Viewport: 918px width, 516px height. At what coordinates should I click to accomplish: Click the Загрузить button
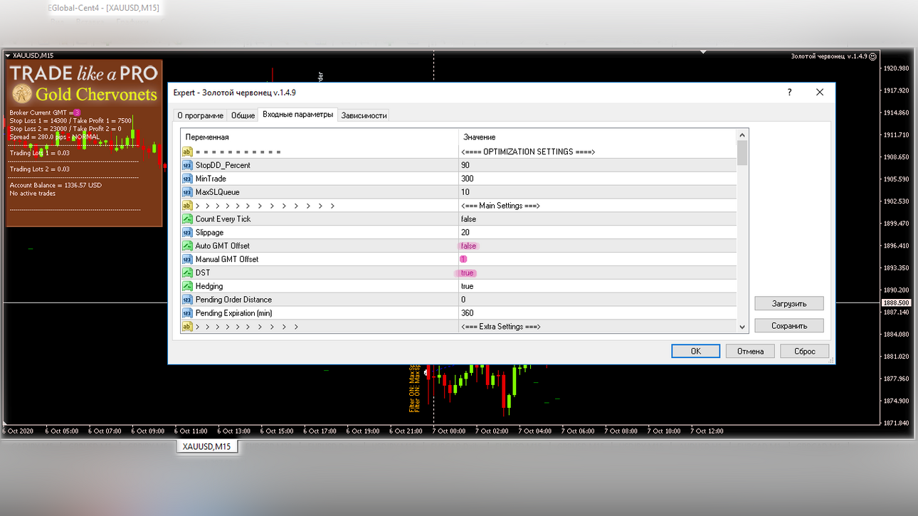click(x=789, y=303)
